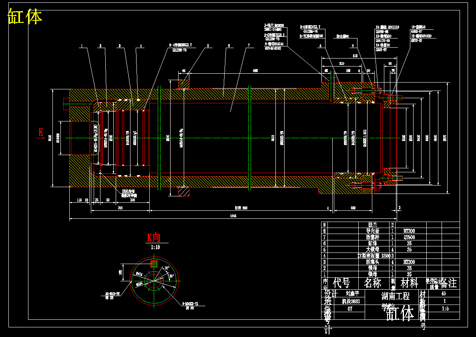Click the 活塞杆 name in parts list
This screenshot has height=337, width=476.
point(372,237)
